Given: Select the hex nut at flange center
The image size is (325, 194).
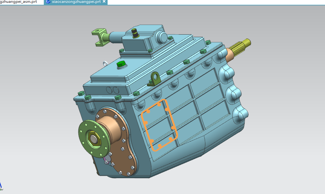Looking at the screenshot, I should (x=94, y=139).
